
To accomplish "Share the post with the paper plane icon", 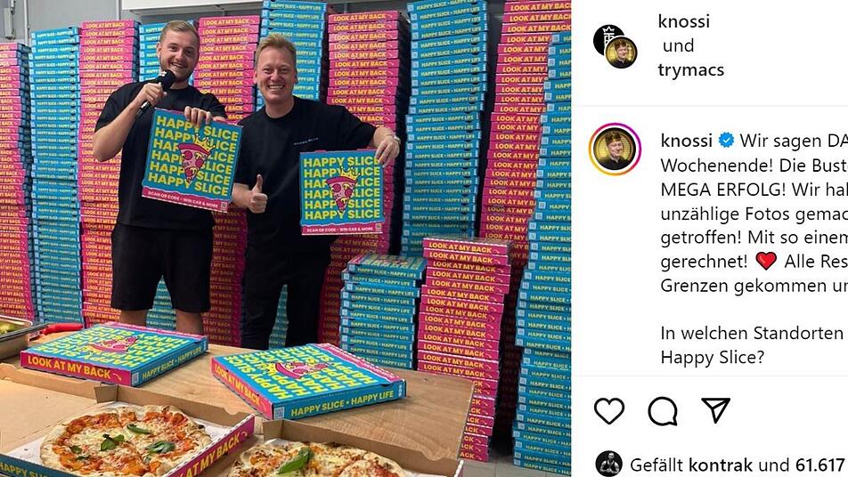I will point(715,410).
